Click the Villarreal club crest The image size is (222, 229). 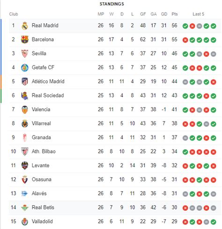pos(25,123)
